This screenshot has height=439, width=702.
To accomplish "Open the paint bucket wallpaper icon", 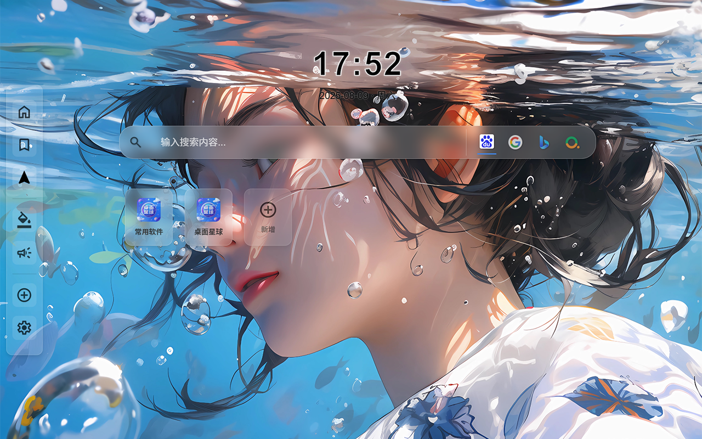I will pos(24,219).
